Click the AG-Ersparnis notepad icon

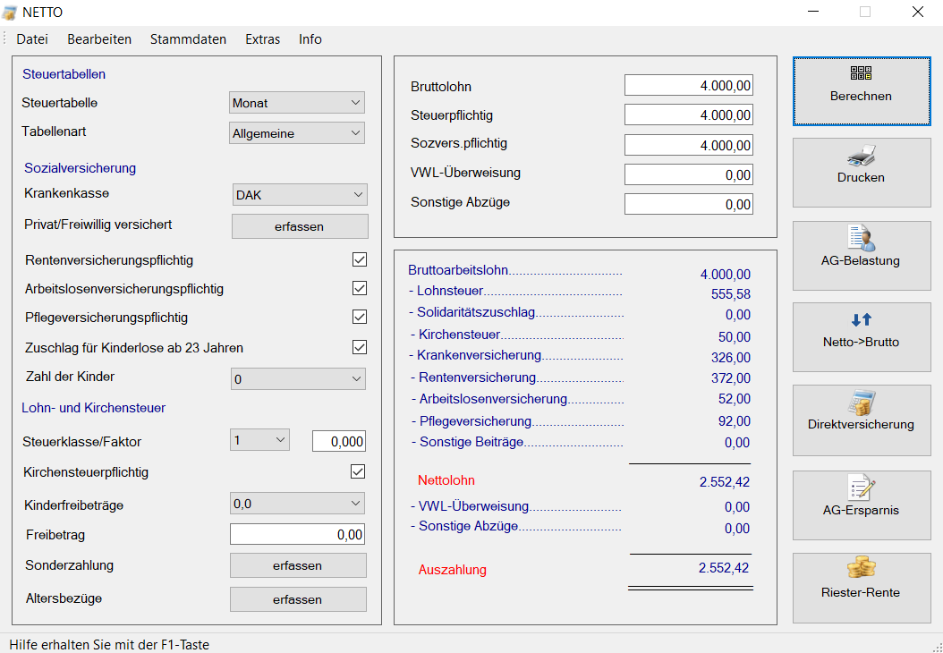tap(861, 488)
